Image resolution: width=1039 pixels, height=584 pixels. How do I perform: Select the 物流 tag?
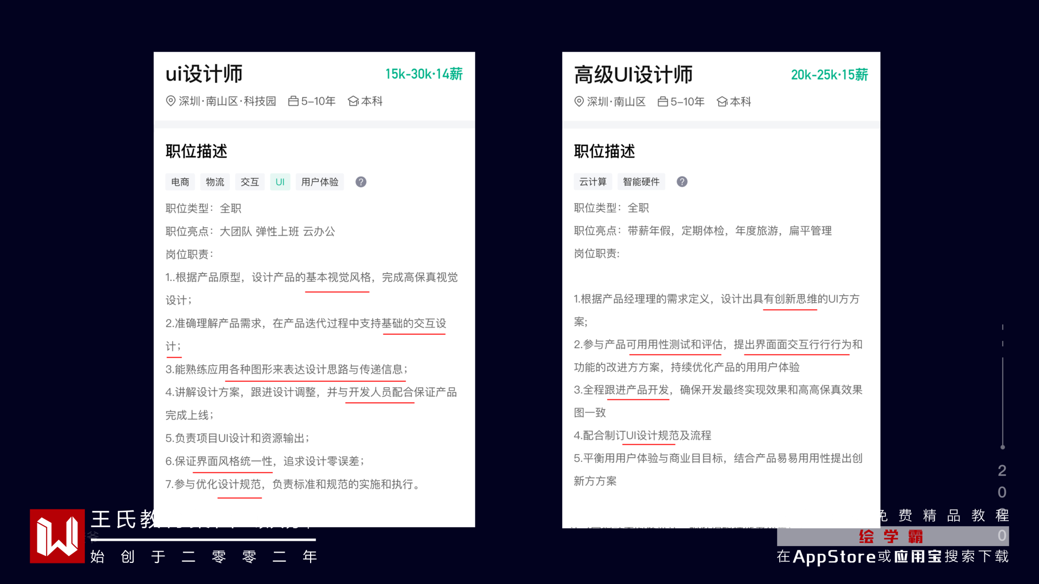215,182
